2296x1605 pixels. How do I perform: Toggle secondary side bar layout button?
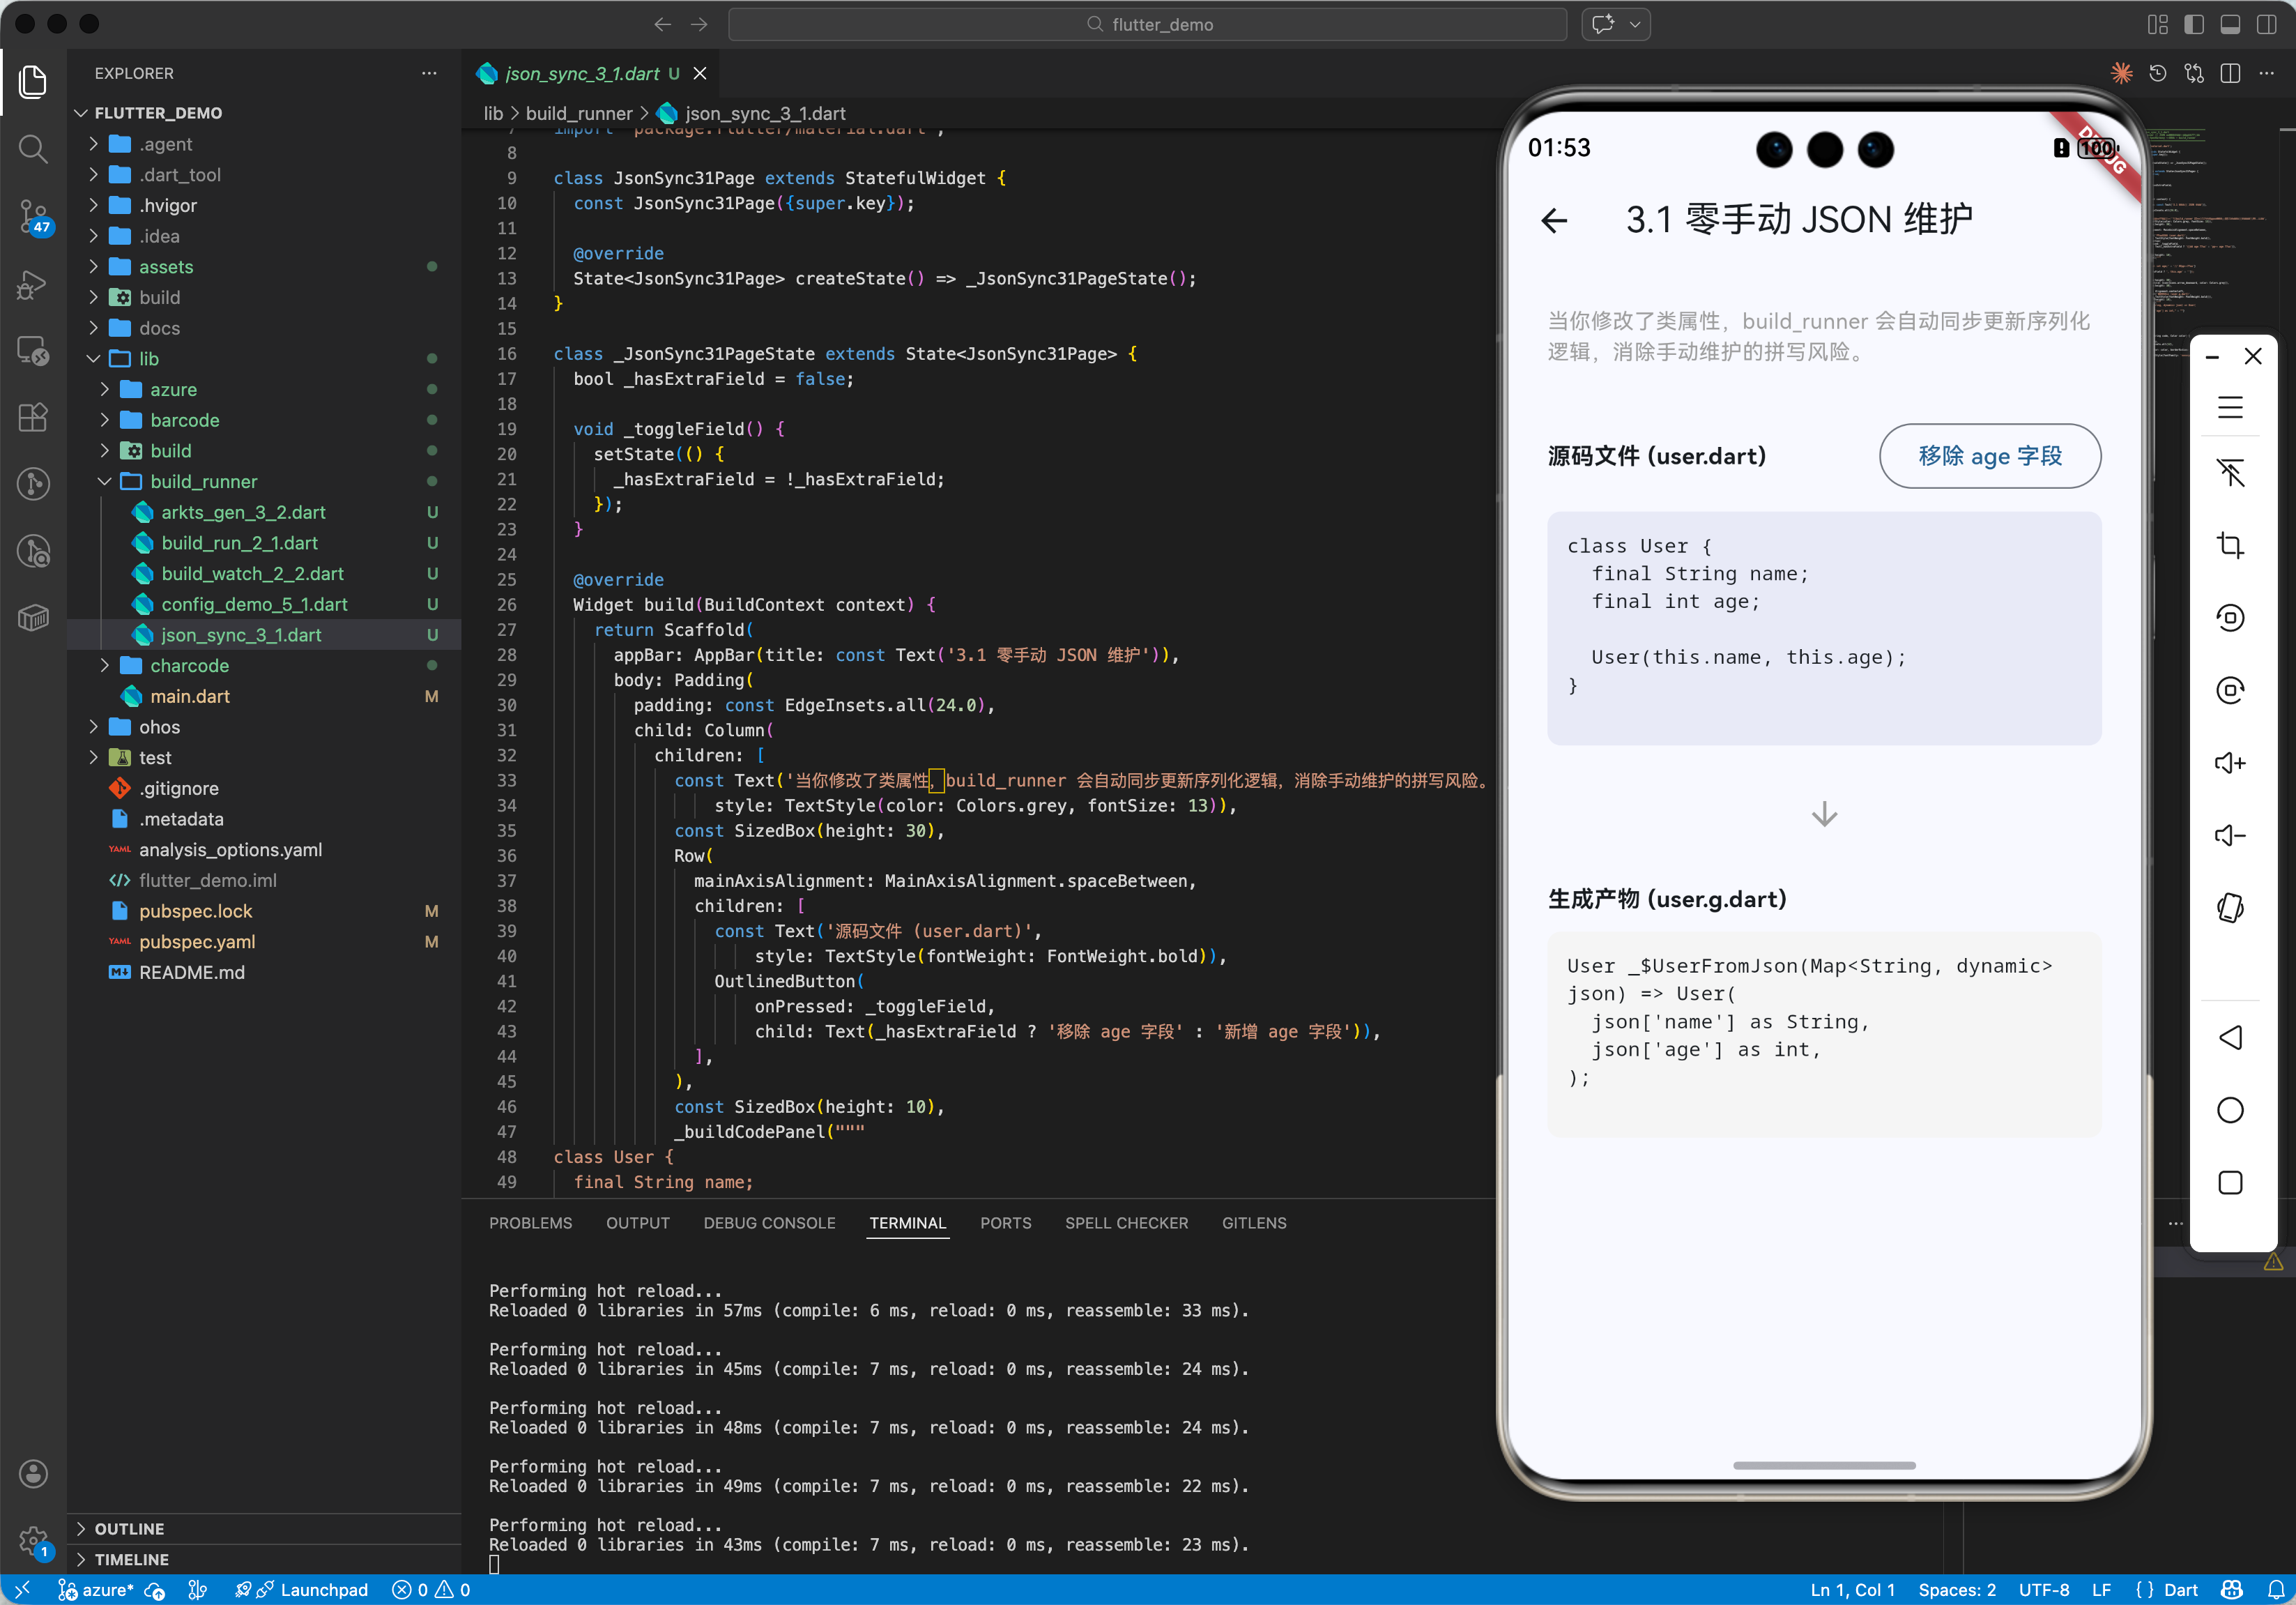pos(2266,24)
